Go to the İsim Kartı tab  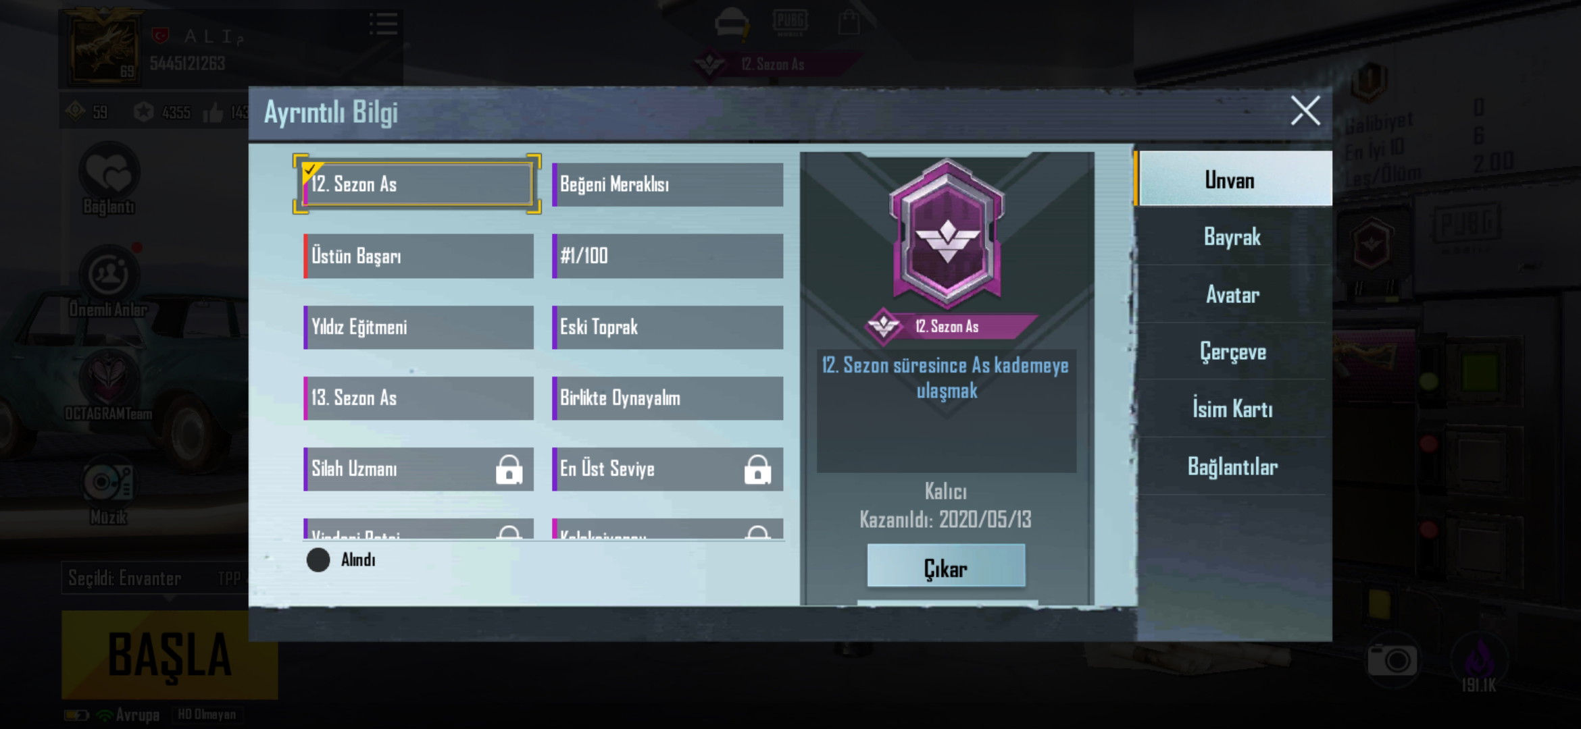[1232, 409]
